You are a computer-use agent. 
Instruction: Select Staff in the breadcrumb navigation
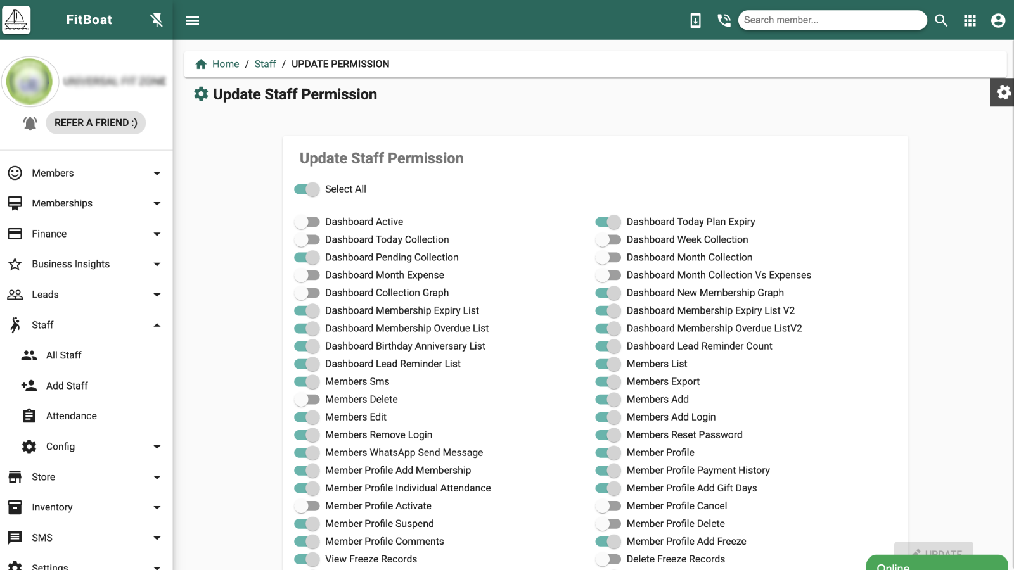pos(265,64)
